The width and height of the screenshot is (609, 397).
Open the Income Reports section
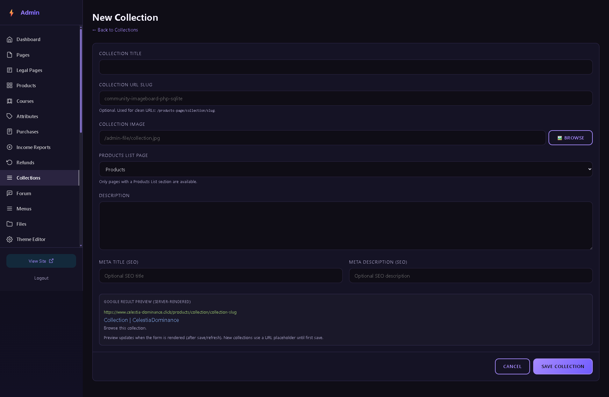click(39, 147)
